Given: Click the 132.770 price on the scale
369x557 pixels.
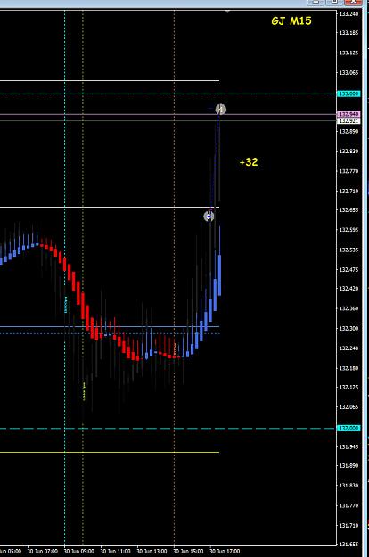Looking at the screenshot, I should pos(348,171).
